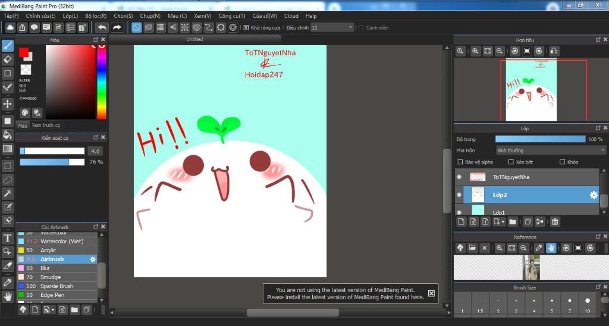Select the Edge Pen brush
Screen dimensions: 609x326
(x=57, y=295)
